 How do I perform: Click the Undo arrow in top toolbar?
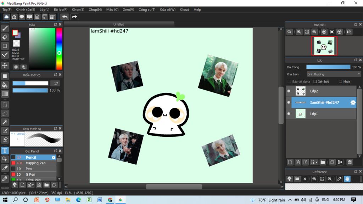point(65,17)
